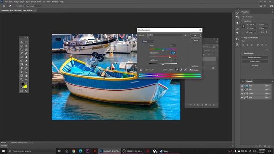Image resolution: width=274 pixels, height=154 pixels.
Task: Collapse the Quick Actions section
Action: click(x=242, y=53)
